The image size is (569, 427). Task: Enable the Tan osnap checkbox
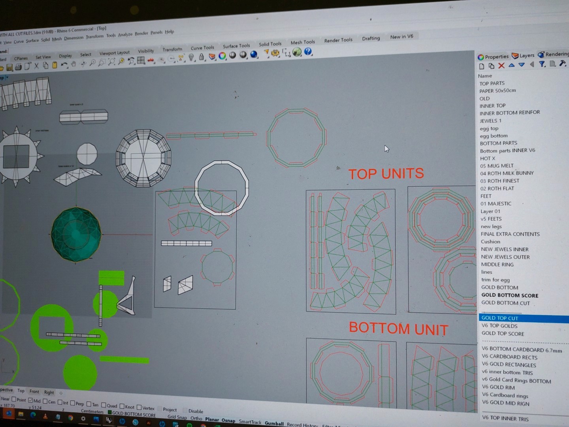89,404
